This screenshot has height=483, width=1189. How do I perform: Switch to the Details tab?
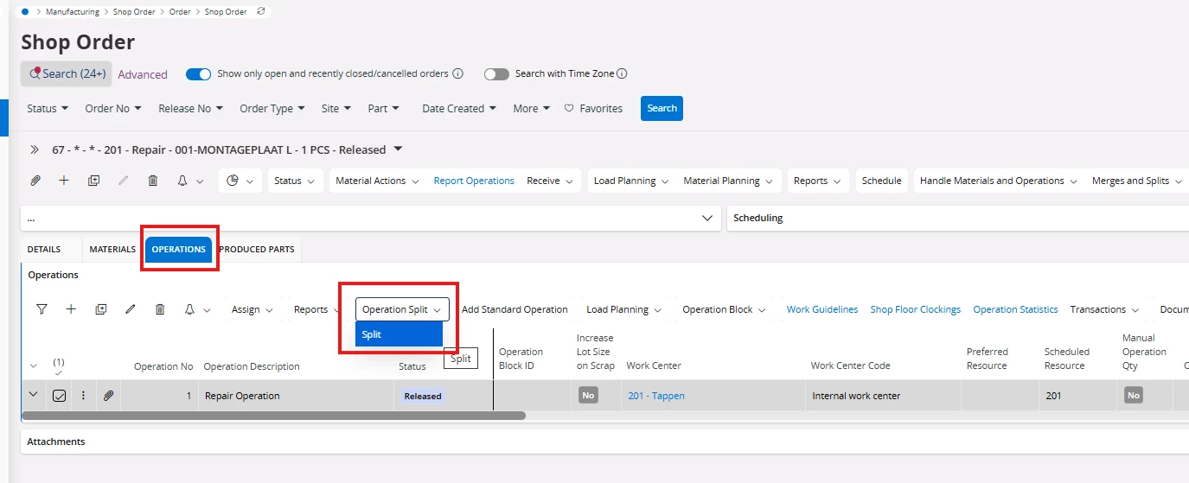44,249
